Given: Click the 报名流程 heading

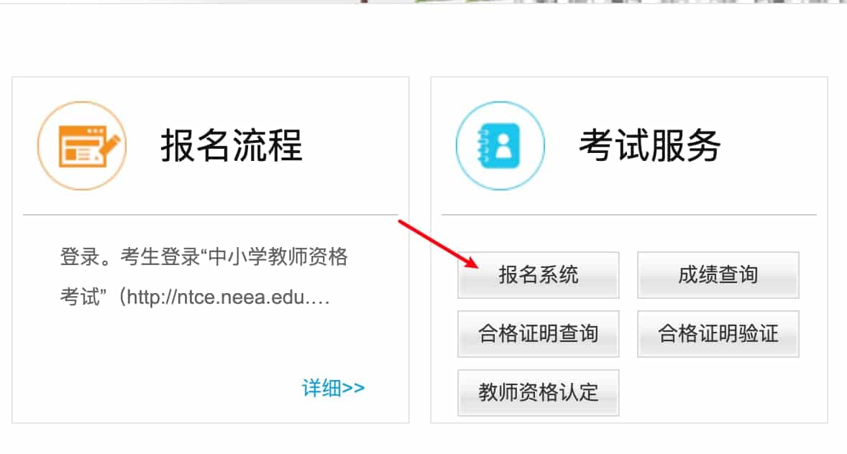Looking at the screenshot, I should 232,146.
